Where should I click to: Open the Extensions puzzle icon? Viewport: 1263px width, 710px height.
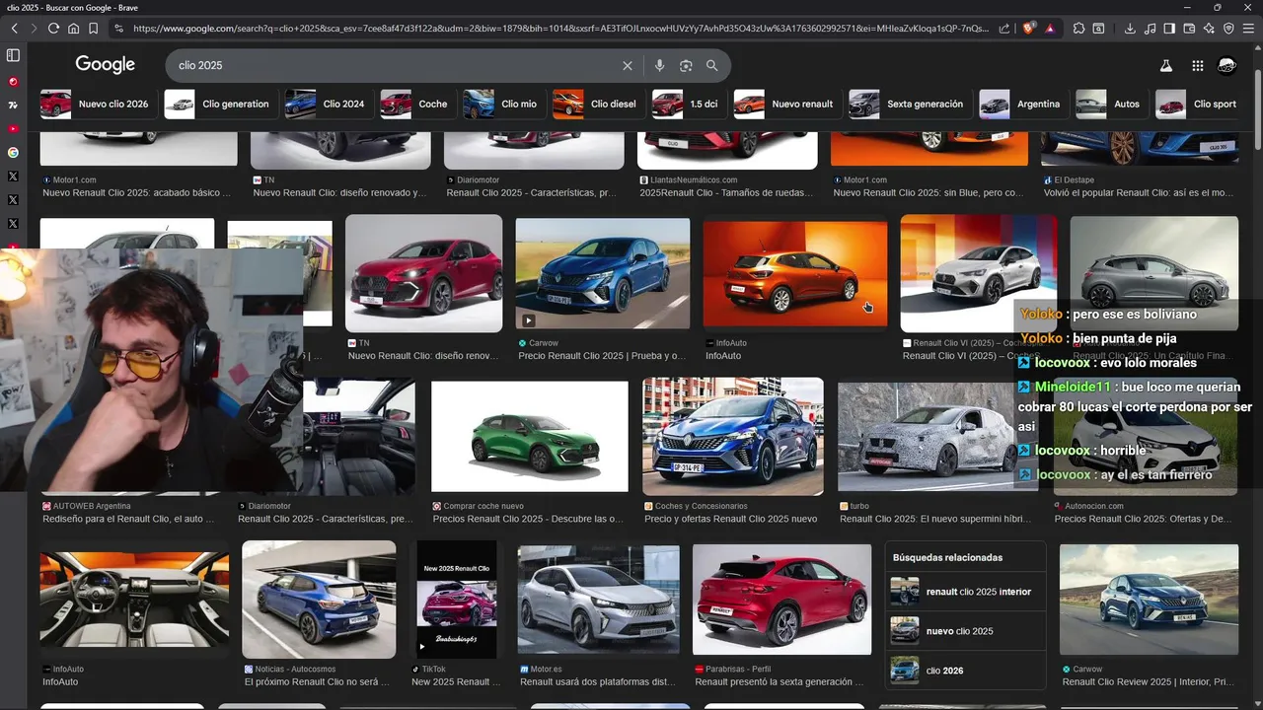click(x=1078, y=29)
